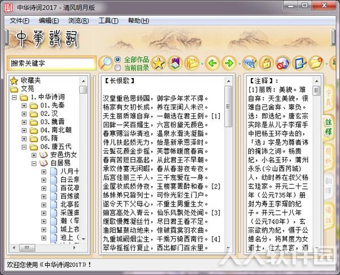Switch to the 註釋 side tab
Image resolution: width=340 pixels, height=275 pixels.
[x=328, y=127]
